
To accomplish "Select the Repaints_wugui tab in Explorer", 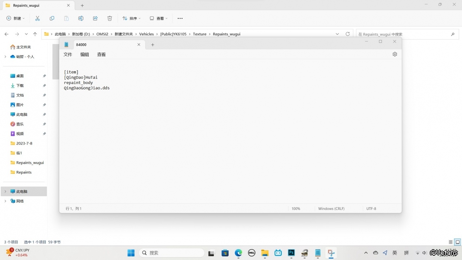I will coord(38,5).
